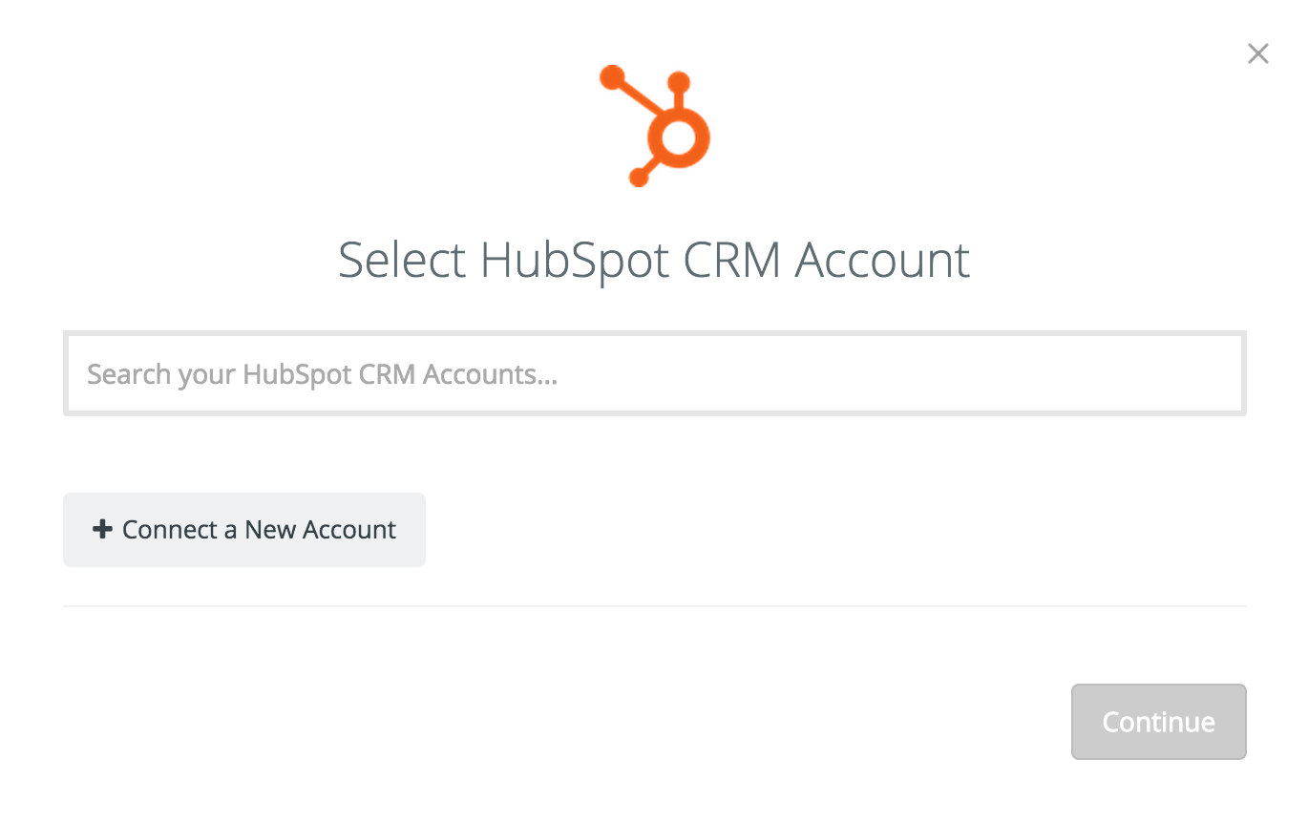Click the top-left node of the sprocket logo
This screenshot has height=823, width=1308.
[612, 77]
